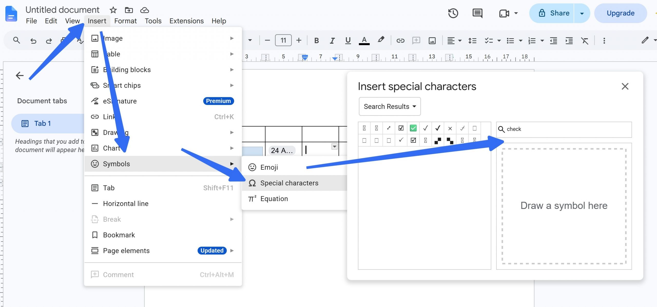Select Bookmark in the Insert menu

(163, 235)
